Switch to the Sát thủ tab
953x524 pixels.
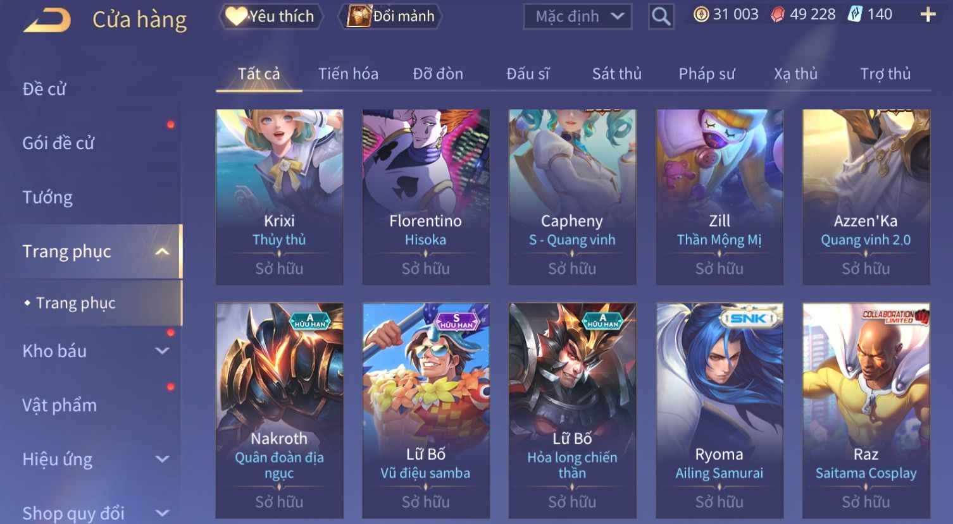pos(616,74)
